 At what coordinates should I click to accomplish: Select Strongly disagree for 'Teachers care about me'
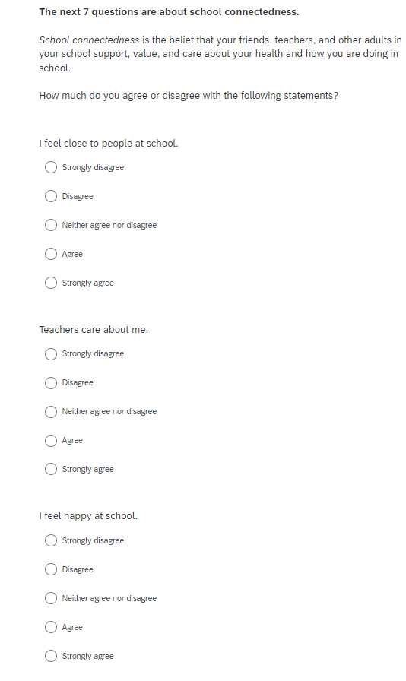(51, 354)
